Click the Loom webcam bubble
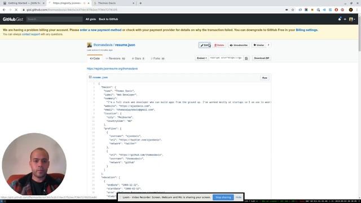 pos(34,164)
